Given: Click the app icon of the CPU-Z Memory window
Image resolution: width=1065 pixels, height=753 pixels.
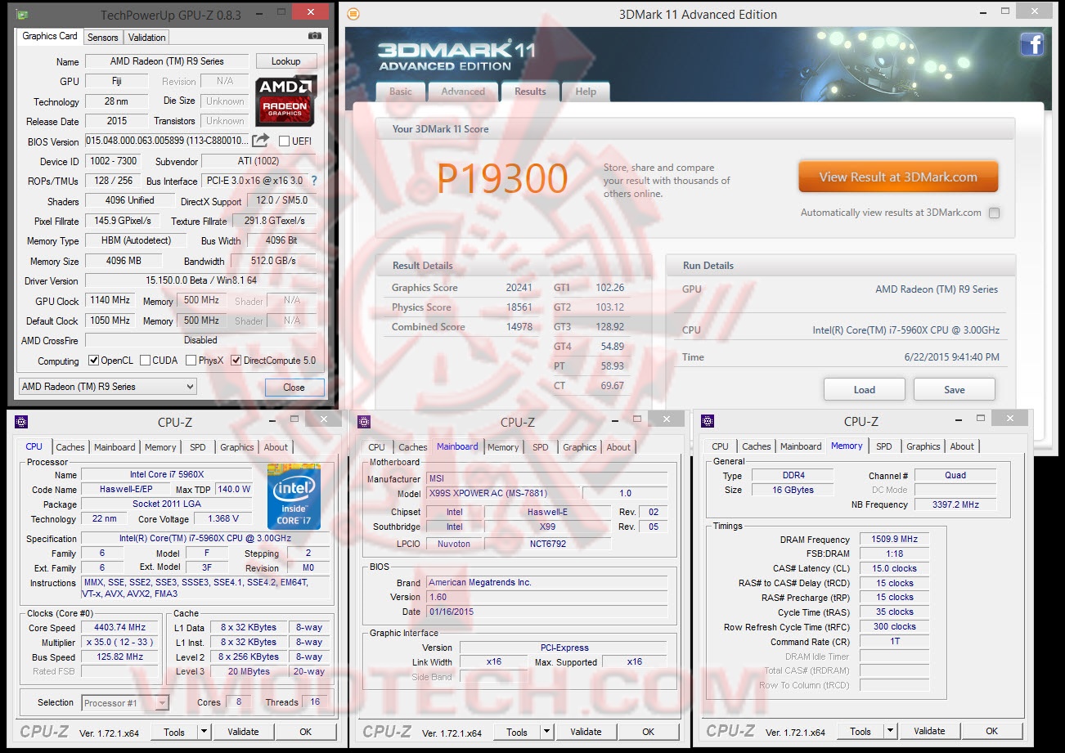Looking at the screenshot, I should 708,421.
